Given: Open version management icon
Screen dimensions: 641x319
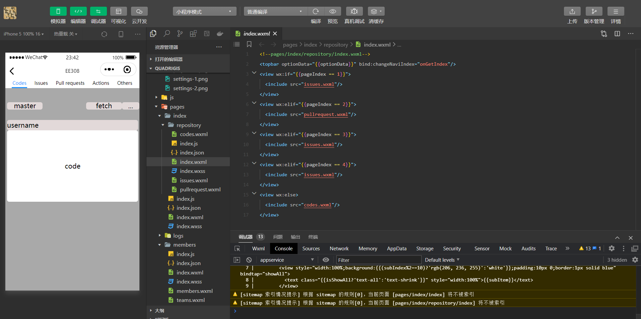Looking at the screenshot, I should (x=594, y=11).
